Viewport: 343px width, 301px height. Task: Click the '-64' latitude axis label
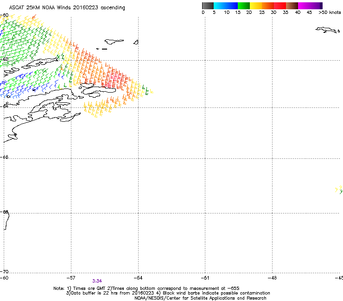[x=4, y=106]
